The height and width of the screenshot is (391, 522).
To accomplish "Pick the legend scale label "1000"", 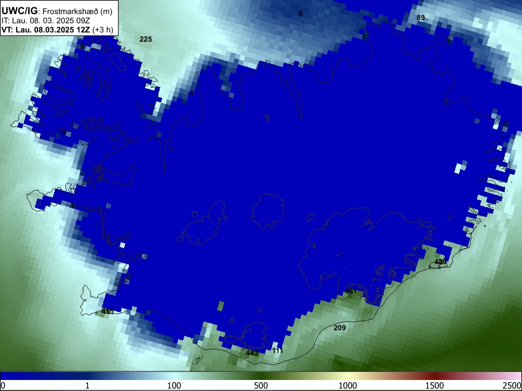I will [x=348, y=385].
